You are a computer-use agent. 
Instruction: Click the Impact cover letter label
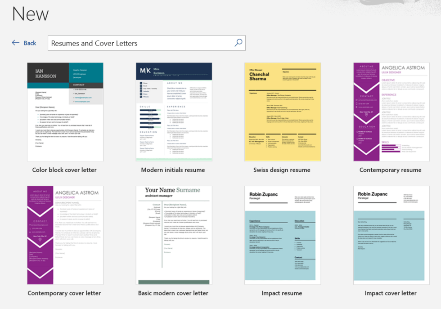pos(391,293)
